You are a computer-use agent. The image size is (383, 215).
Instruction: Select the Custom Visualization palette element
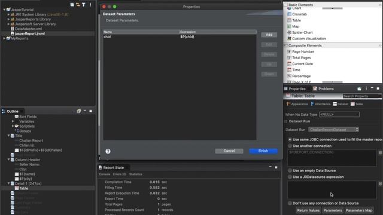pos(309,38)
